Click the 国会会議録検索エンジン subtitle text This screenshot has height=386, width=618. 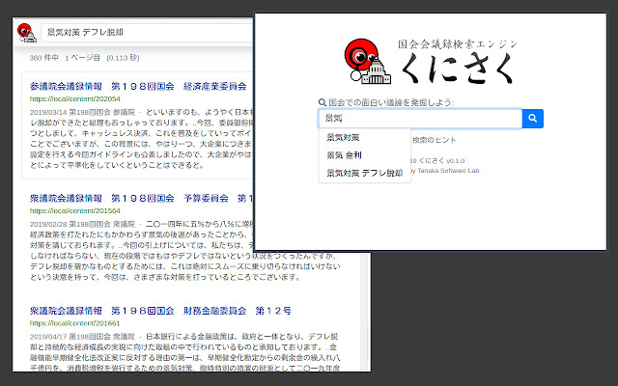point(457,44)
